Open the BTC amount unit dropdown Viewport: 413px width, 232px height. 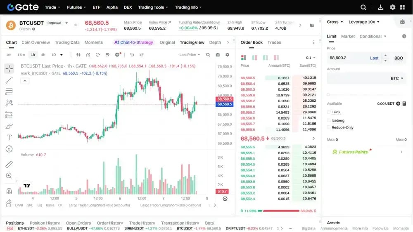click(397, 78)
